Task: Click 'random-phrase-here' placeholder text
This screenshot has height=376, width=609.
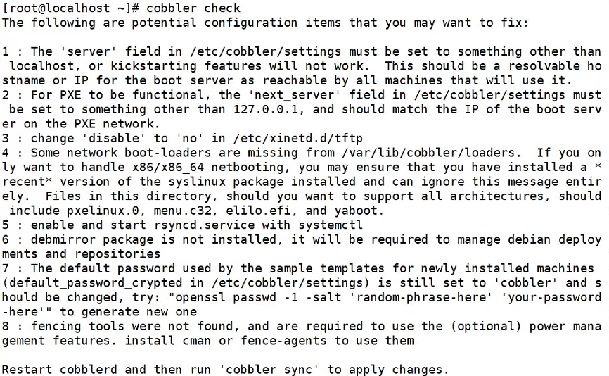Action: pos(421,297)
